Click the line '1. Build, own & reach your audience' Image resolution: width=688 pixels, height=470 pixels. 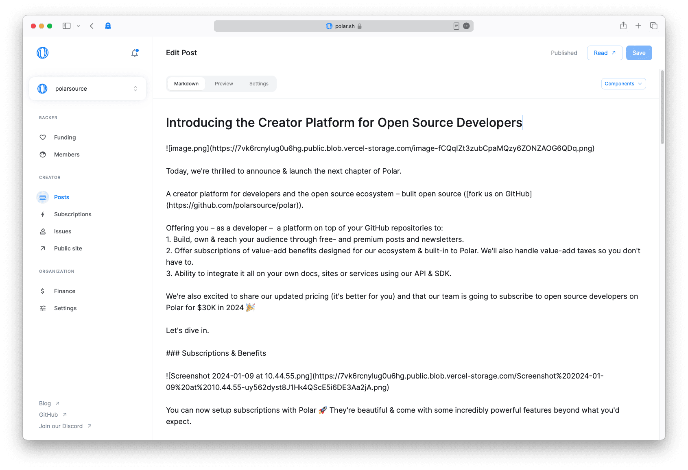pyautogui.click(x=315, y=239)
